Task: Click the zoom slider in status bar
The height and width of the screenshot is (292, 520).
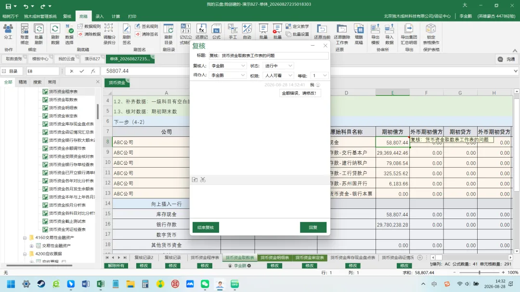Action: pyautogui.click(x=479, y=272)
